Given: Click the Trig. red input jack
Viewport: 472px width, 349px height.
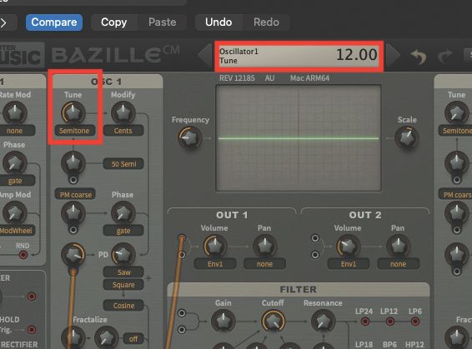Looking at the screenshot, I should pyautogui.click(x=32, y=330).
